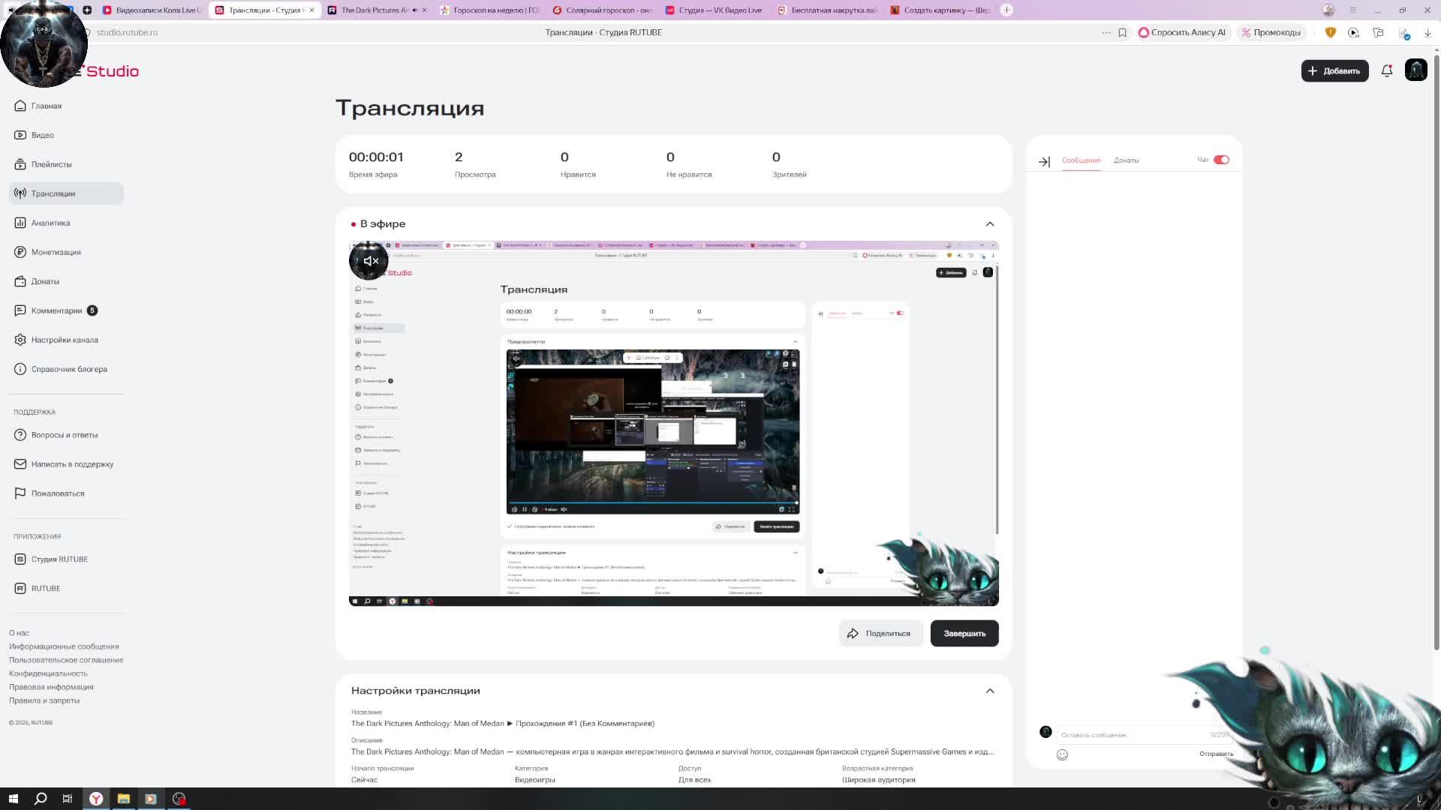Collapse the Настройки трансляции section
This screenshot has height=810, width=1441.
point(989,691)
